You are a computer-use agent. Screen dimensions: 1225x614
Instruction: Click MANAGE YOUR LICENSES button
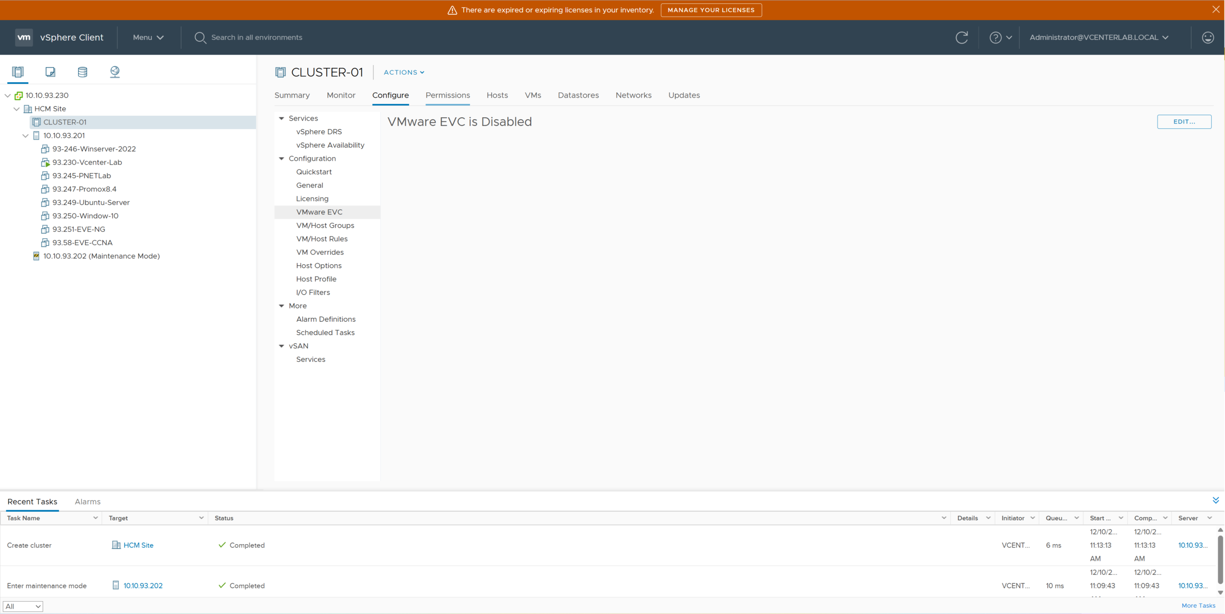click(x=711, y=10)
